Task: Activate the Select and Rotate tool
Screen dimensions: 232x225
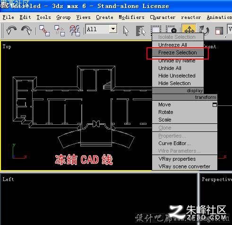Action: (x=204, y=30)
